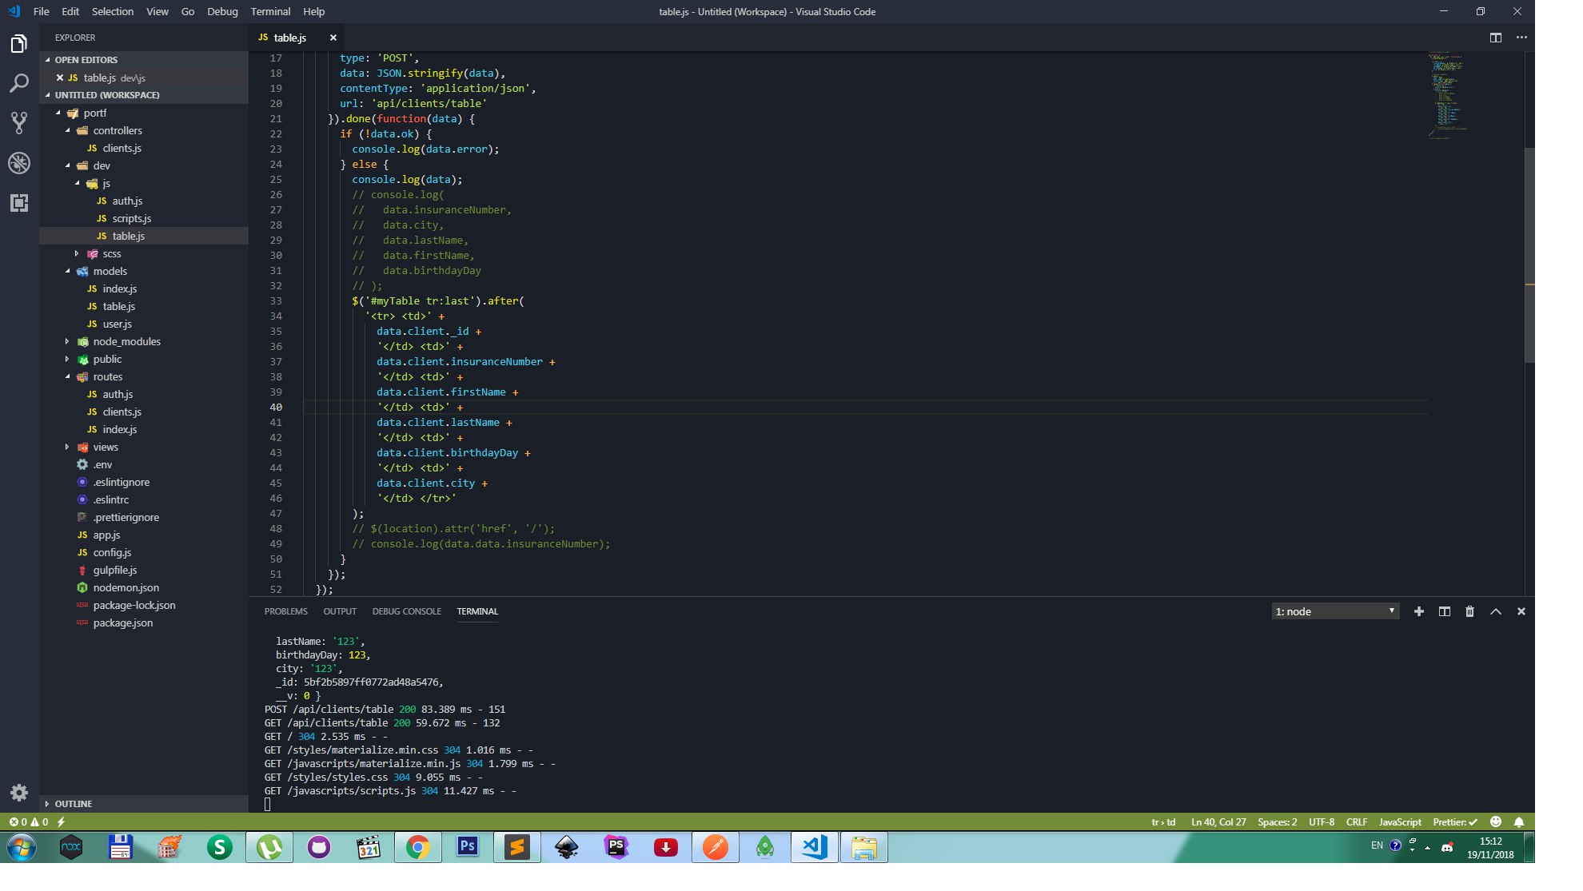The height and width of the screenshot is (891, 1583).
Task: Add a new terminal with plus icon
Action: [1418, 611]
